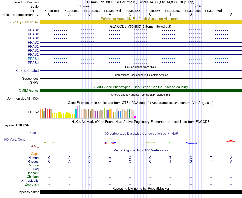Click the tallest gray-blue GTEx expression bar
242x198 pixels.
(x=80, y=111)
